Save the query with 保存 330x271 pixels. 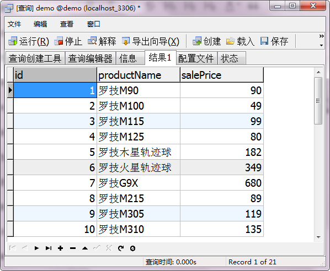pyautogui.click(x=274, y=41)
